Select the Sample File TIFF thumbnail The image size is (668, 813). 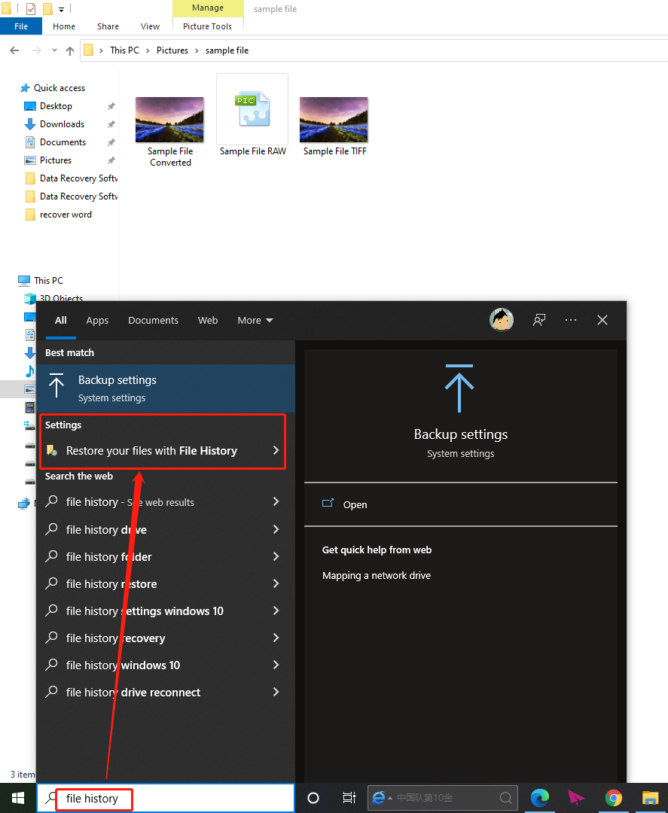click(x=334, y=126)
